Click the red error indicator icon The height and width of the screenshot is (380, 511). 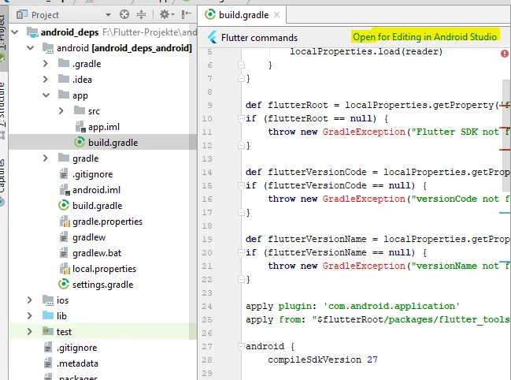pyautogui.click(x=505, y=53)
